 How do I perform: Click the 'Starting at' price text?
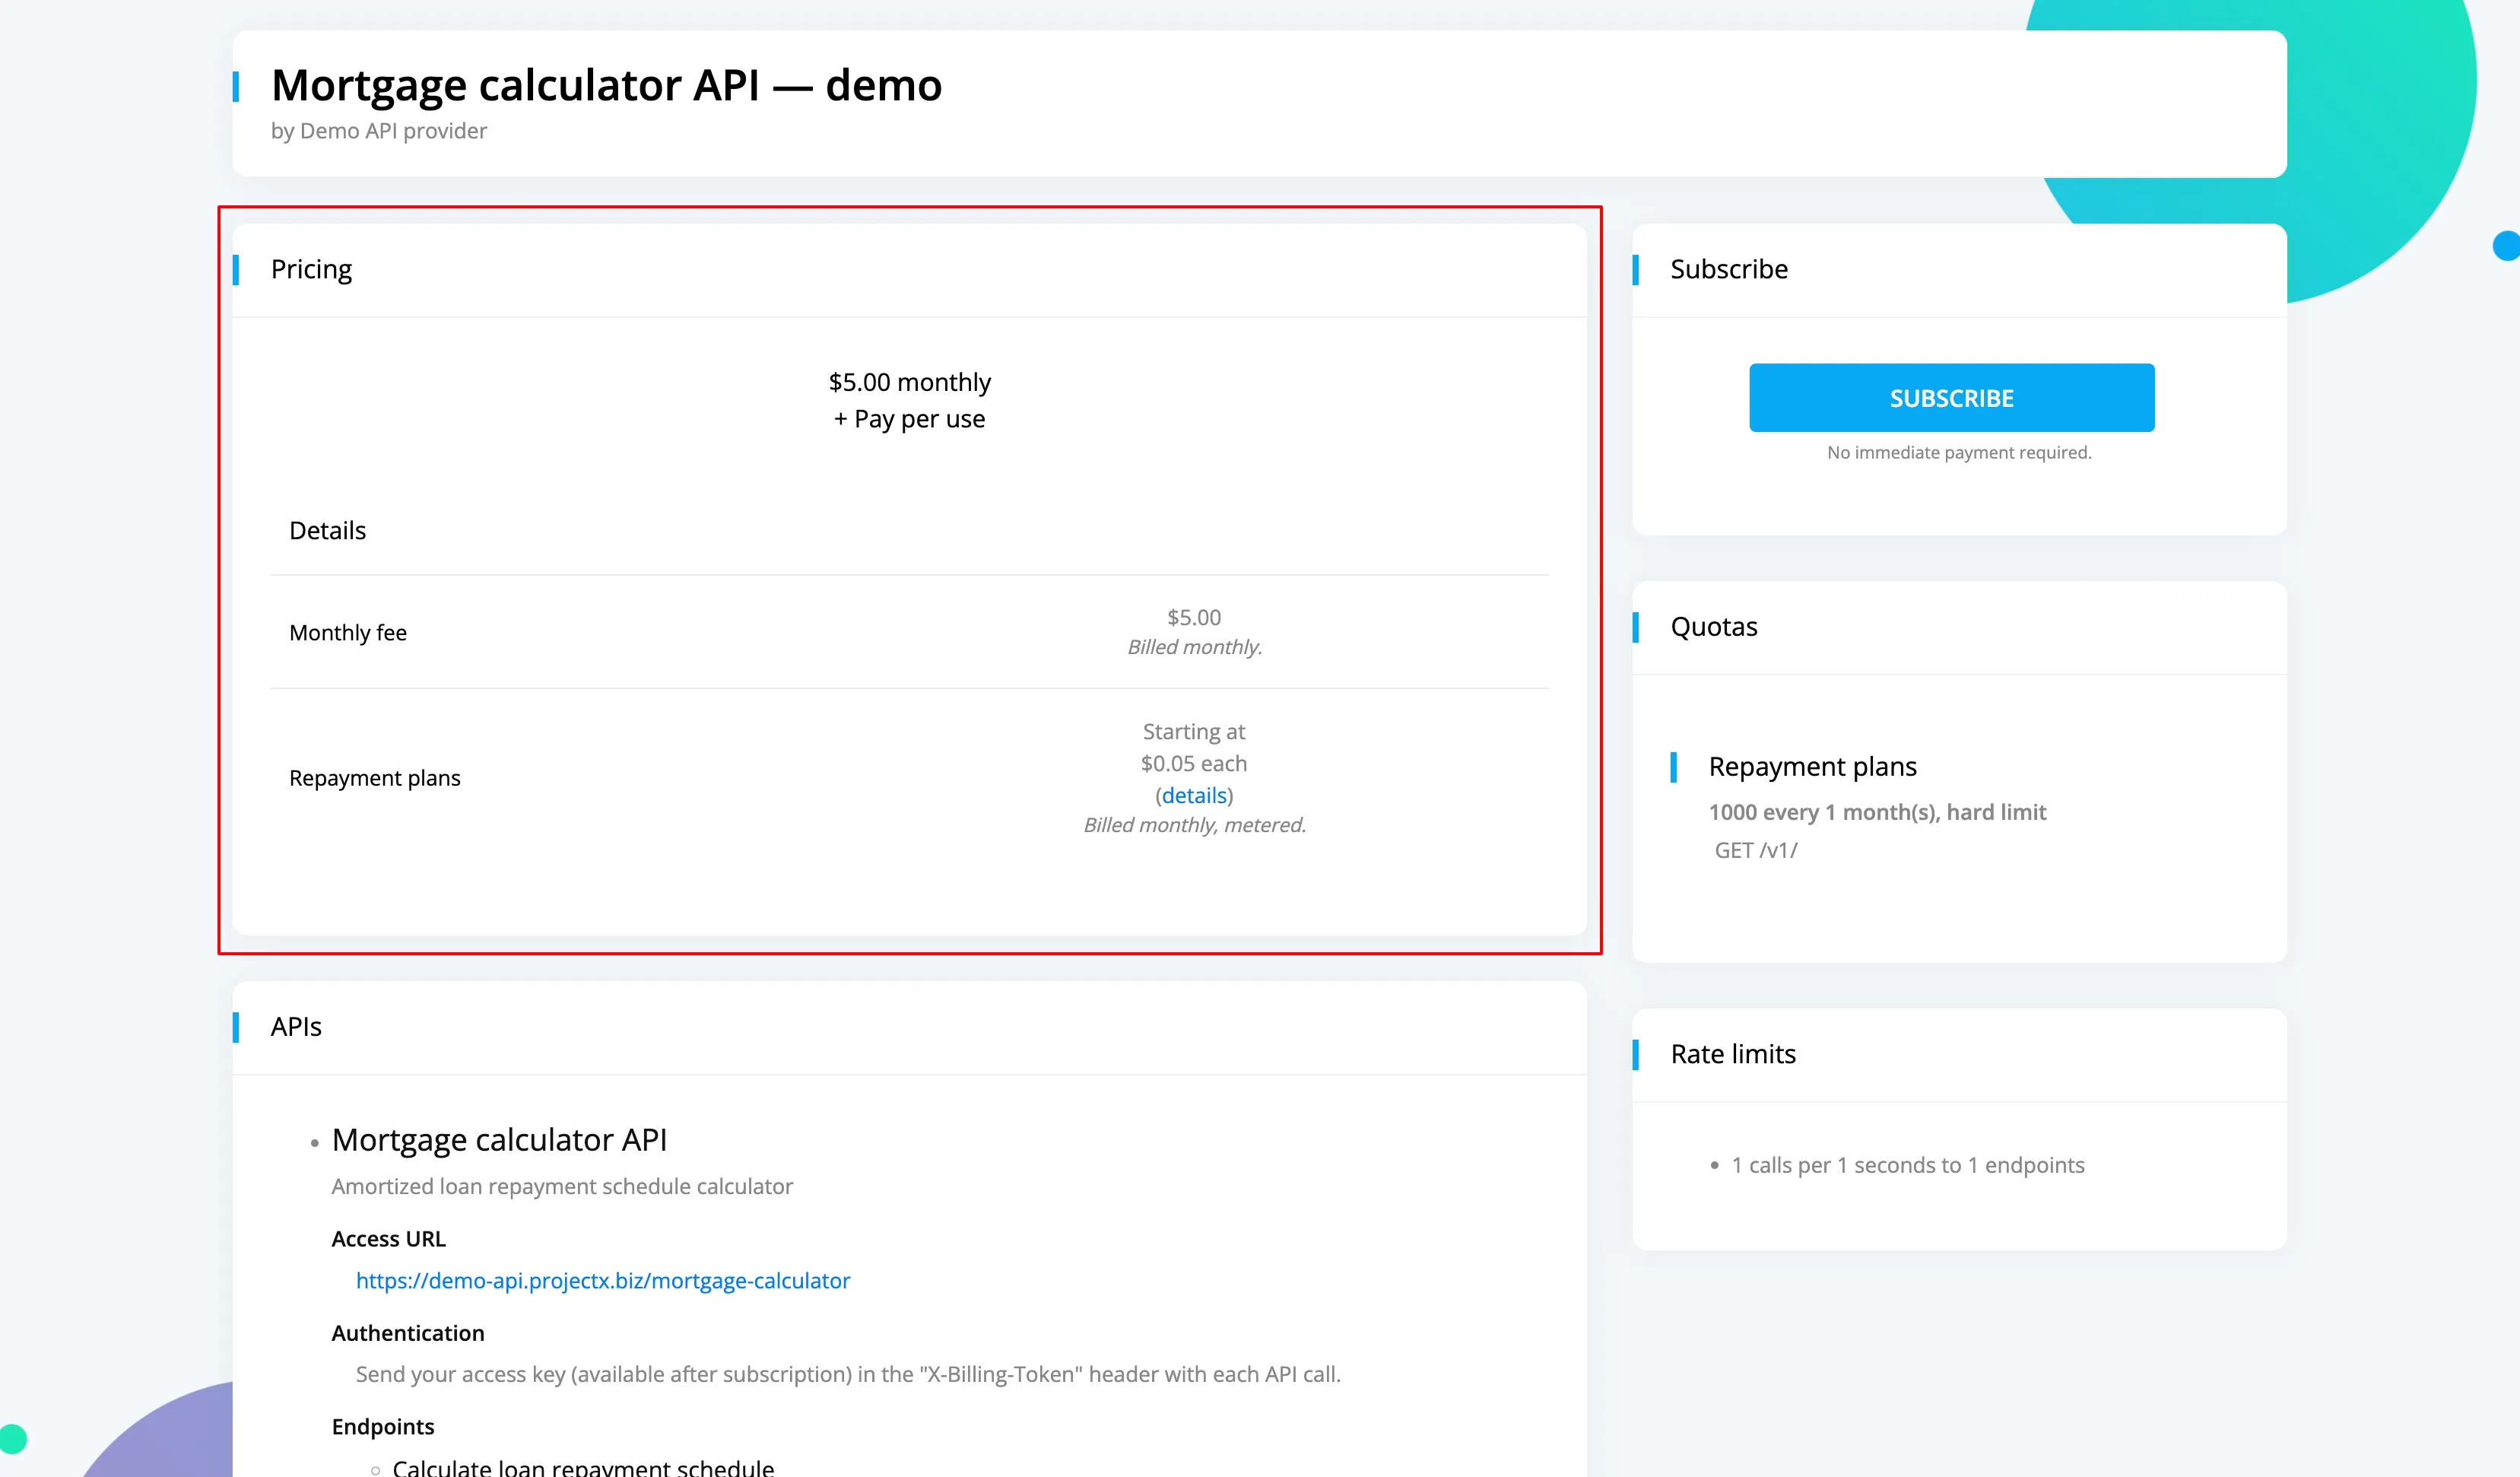(1194, 732)
